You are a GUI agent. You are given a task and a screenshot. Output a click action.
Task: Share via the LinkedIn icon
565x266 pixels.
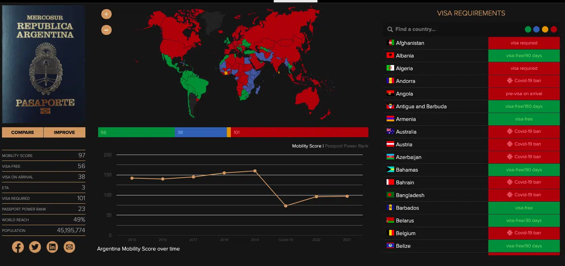[52, 247]
